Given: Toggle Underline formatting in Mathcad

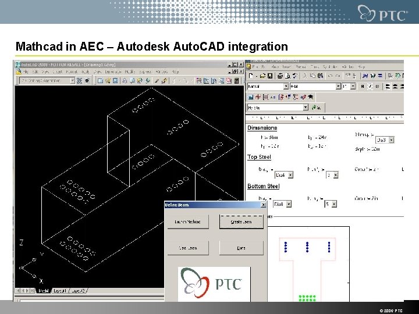Looking at the screenshot, I should click(x=377, y=86).
